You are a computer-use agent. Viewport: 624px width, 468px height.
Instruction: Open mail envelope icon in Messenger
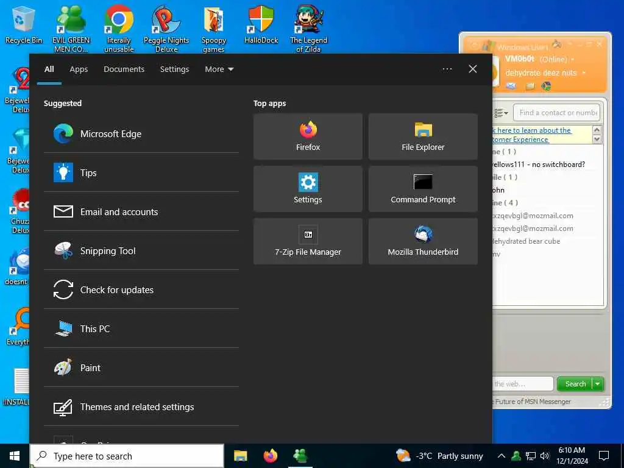(x=511, y=86)
